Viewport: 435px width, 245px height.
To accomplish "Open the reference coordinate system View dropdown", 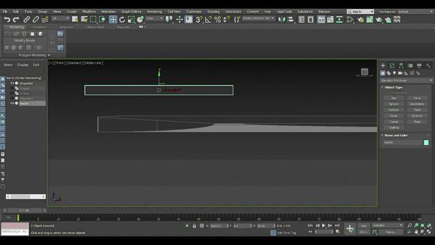I will pyautogui.click(x=154, y=18).
